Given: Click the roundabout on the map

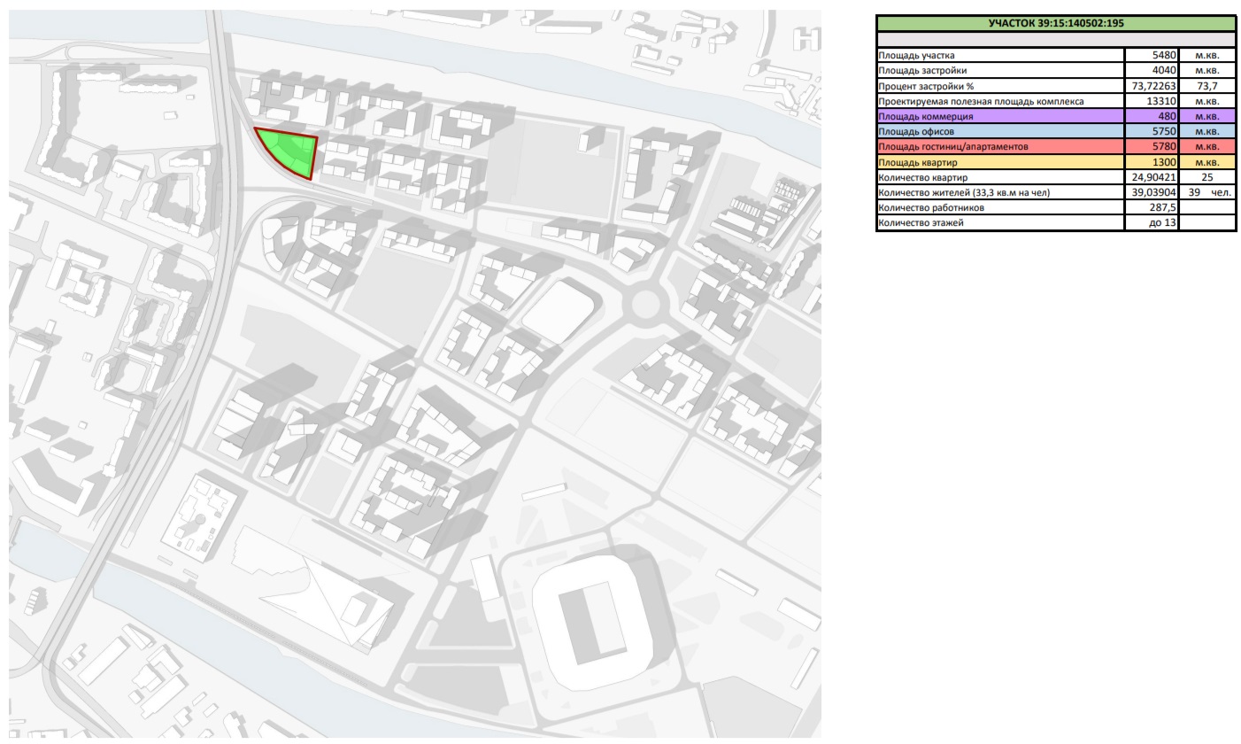Looking at the screenshot, I should click(x=645, y=306).
